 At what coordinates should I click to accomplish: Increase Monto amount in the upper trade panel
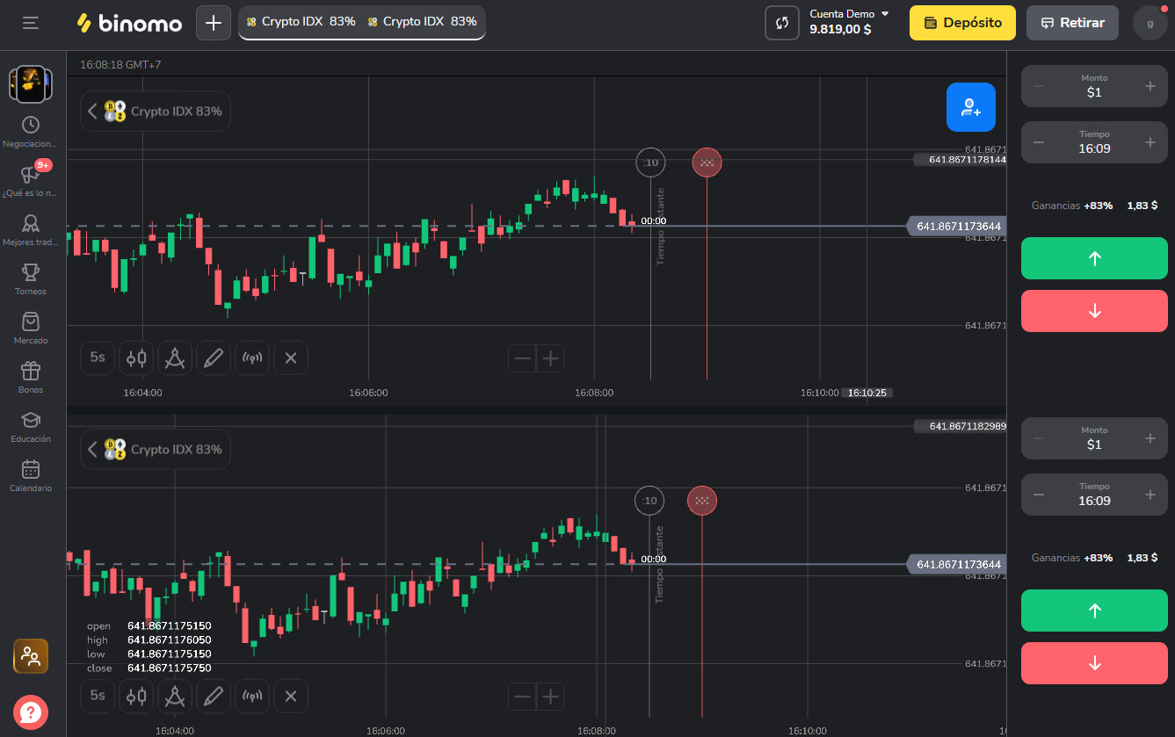pyautogui.click(x=1150, y=86)
